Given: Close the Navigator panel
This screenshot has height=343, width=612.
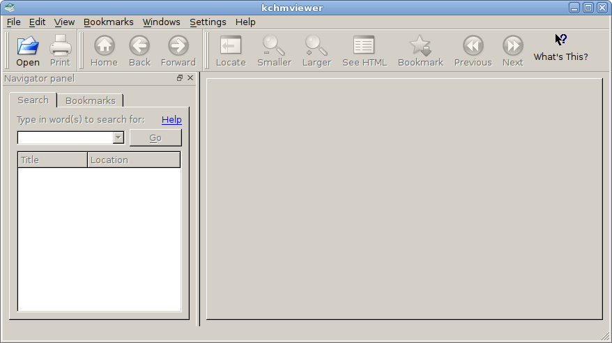Looking at the screenshot, I should click(190, 78).
